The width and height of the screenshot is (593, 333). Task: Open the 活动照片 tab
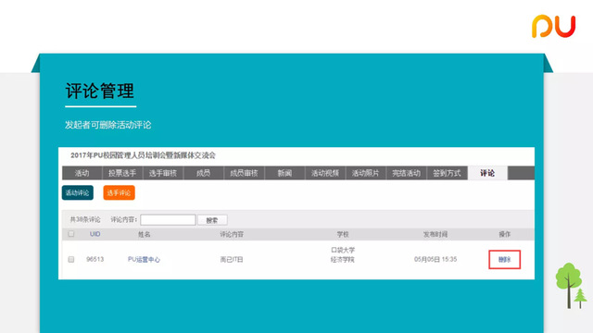point(366,173)
